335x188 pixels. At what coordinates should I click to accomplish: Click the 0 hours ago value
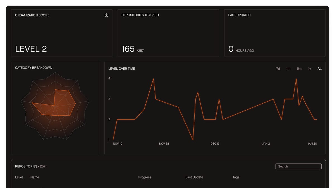[x=231, y=49]
